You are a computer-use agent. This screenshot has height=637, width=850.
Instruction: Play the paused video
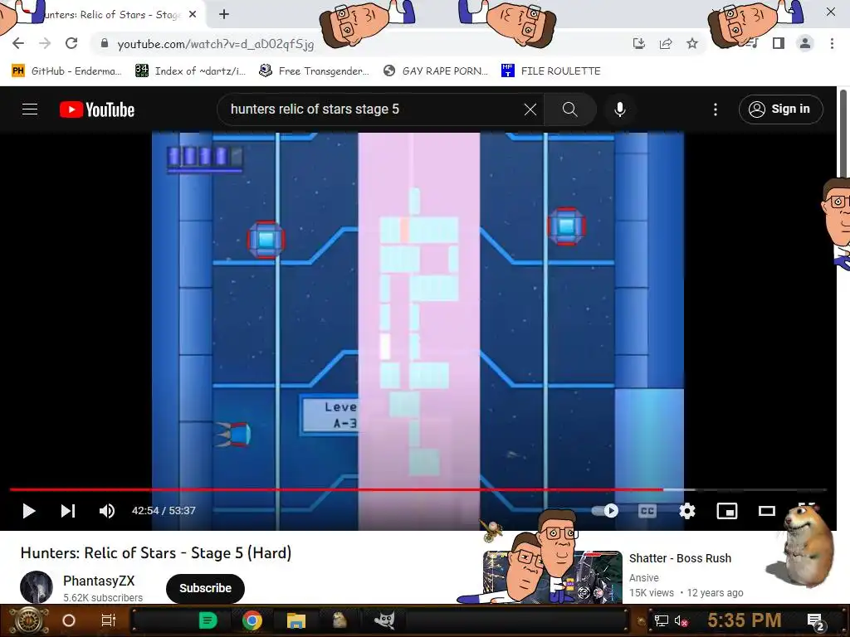(29, 511)
